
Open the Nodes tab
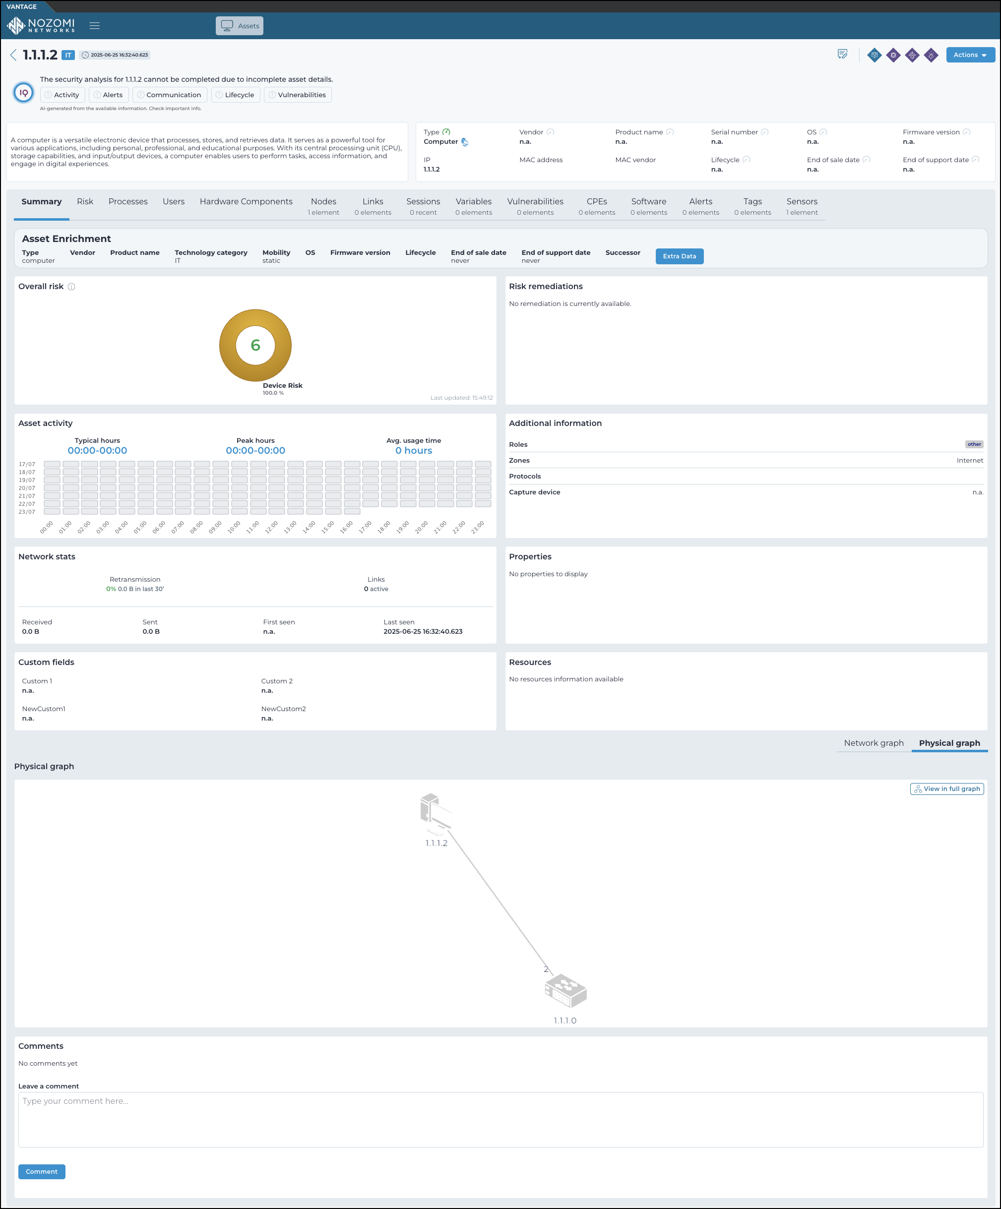click(323, 206)
